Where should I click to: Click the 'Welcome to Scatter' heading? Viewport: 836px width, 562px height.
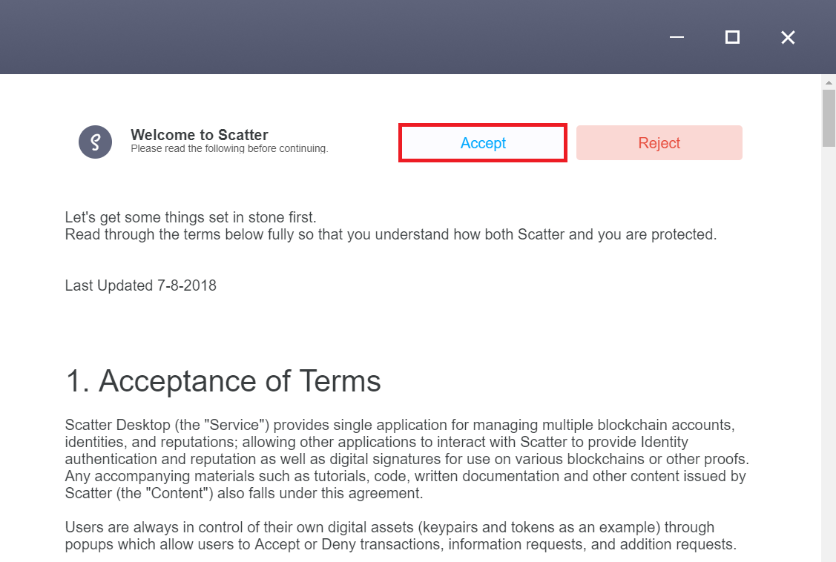[x=200, y=135]
